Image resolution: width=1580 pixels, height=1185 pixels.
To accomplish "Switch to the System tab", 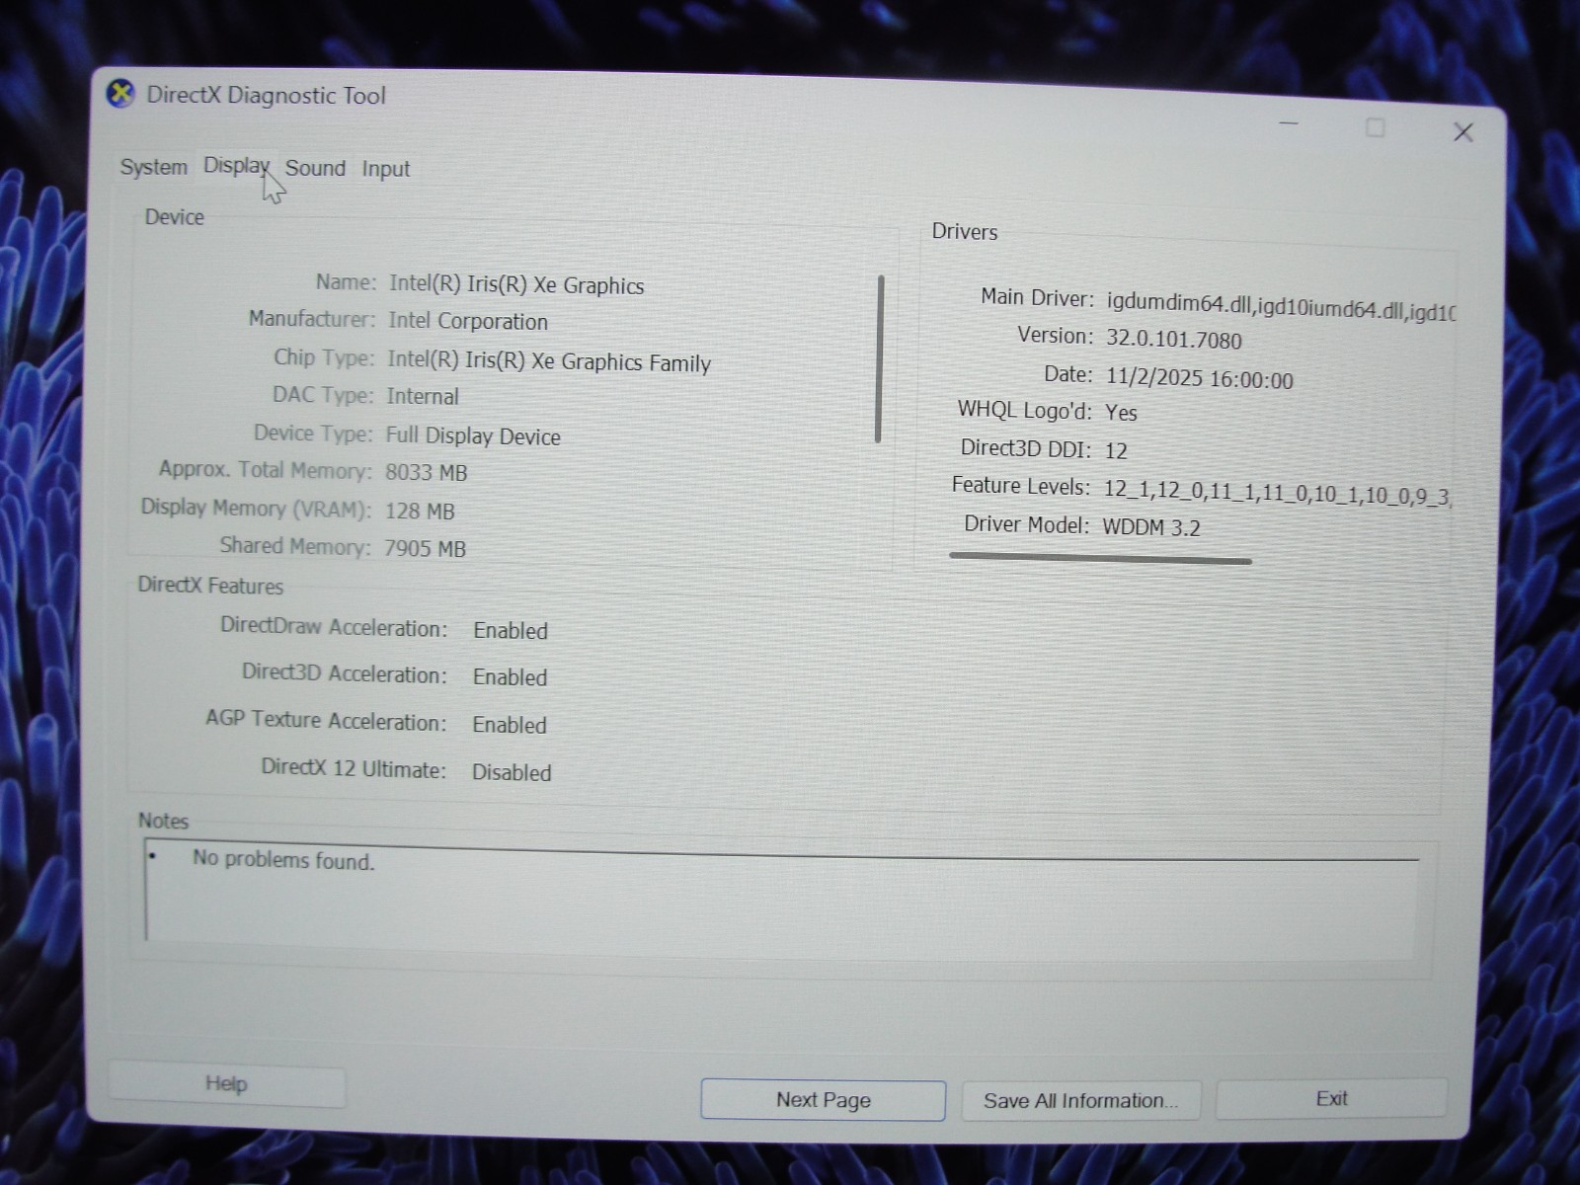I will (153, 167).
